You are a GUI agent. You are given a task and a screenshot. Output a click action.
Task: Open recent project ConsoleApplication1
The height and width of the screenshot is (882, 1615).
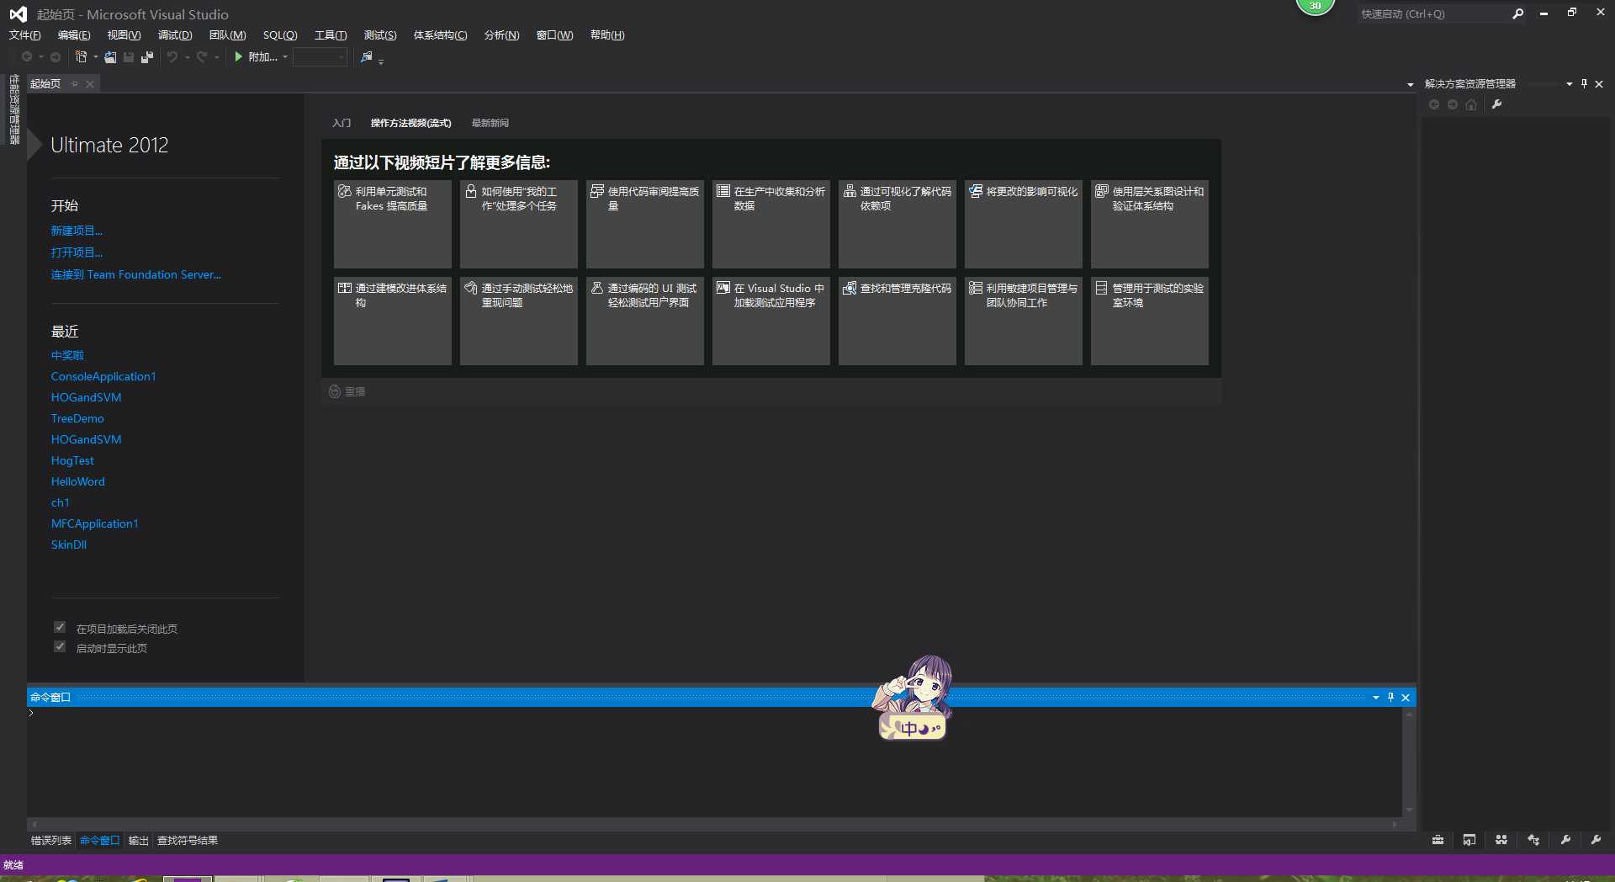[103, 376]
